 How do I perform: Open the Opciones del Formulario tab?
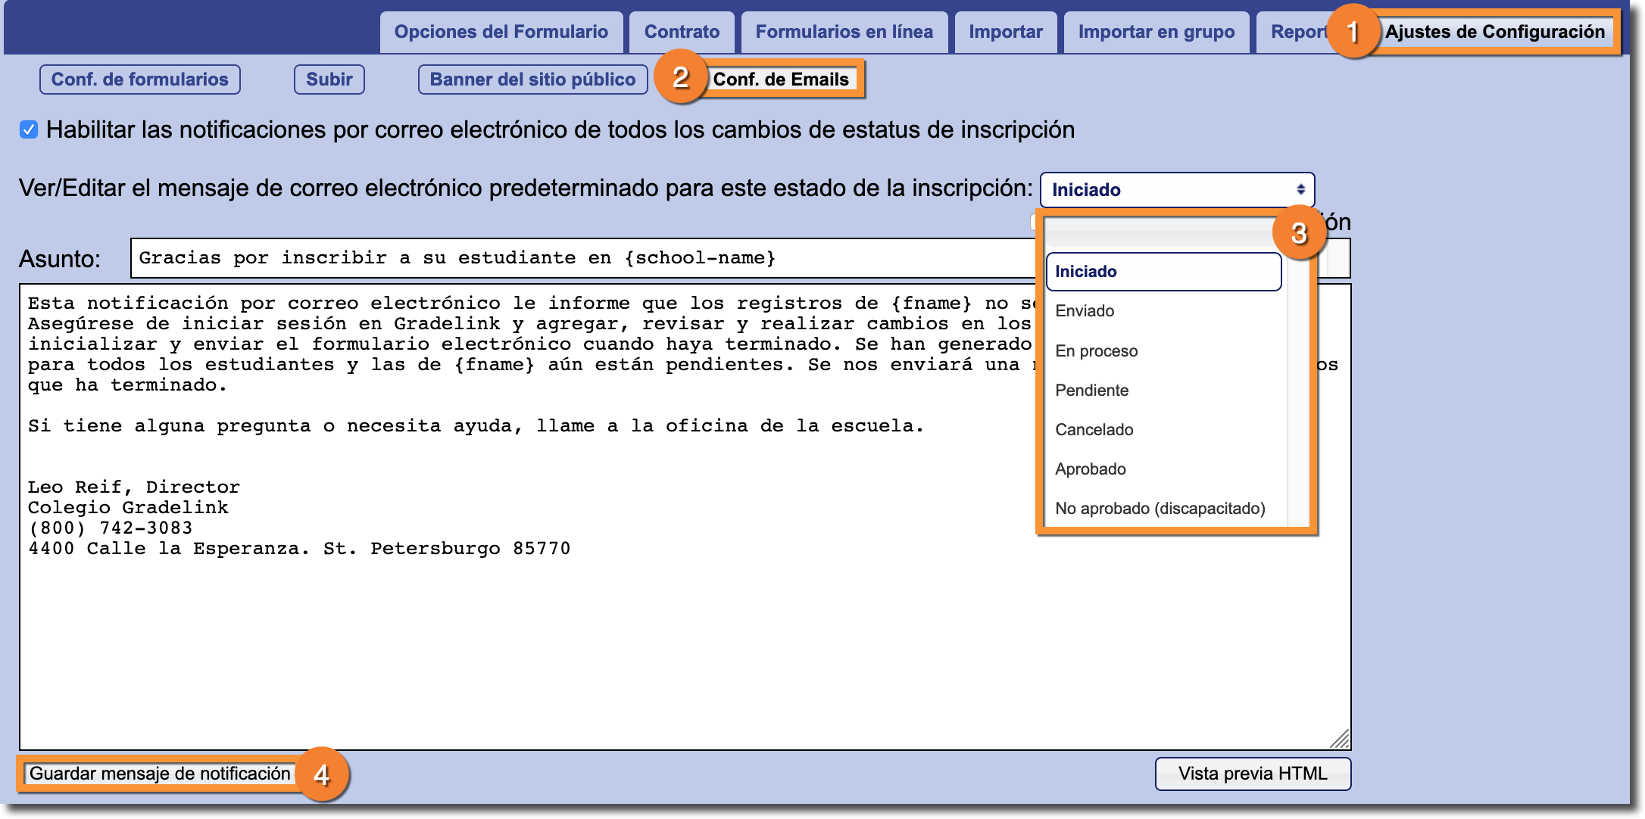coord(501,32)
